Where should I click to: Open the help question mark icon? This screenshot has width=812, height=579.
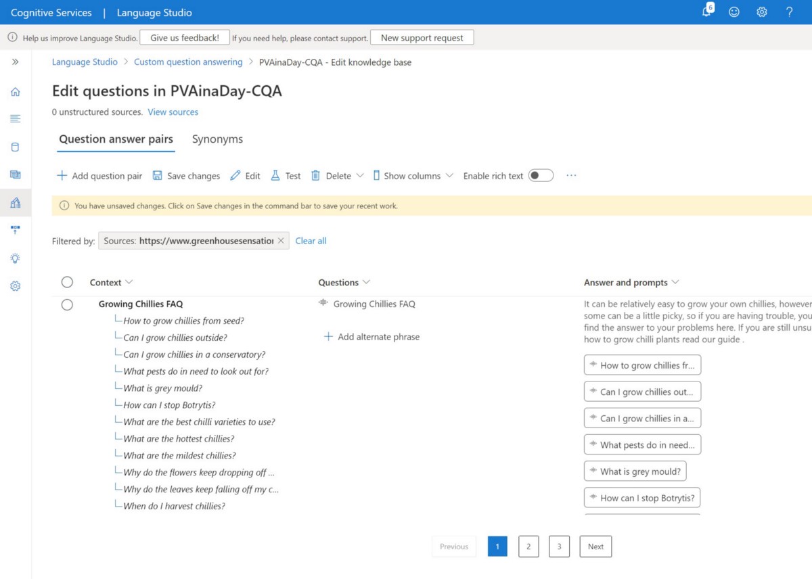[x=789, y=12]
